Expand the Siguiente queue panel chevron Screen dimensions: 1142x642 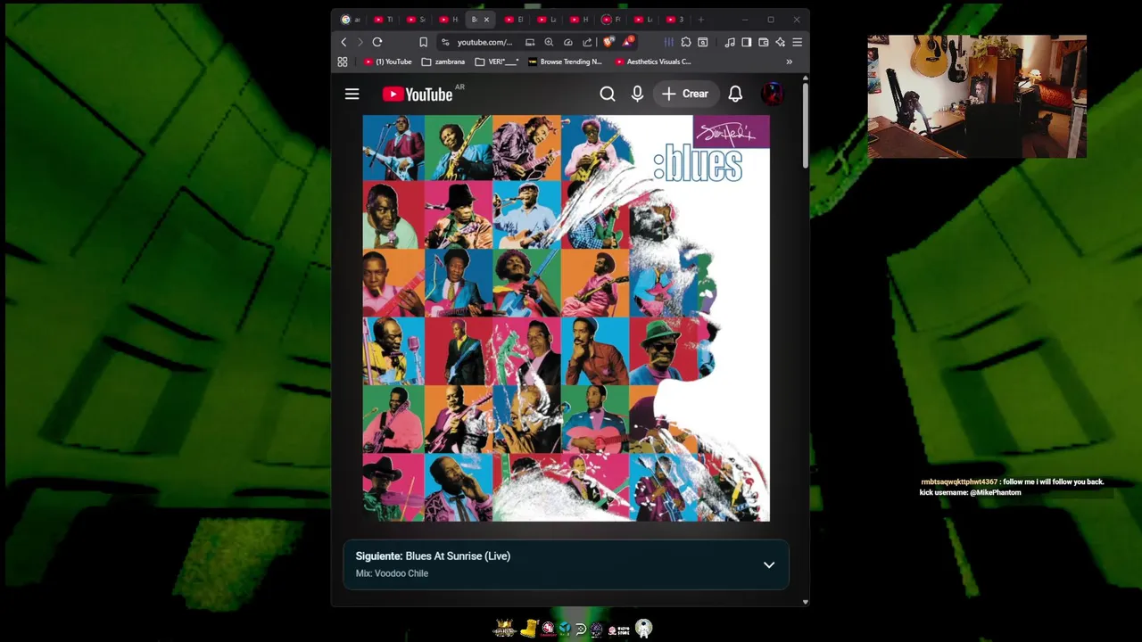[769, 564]
